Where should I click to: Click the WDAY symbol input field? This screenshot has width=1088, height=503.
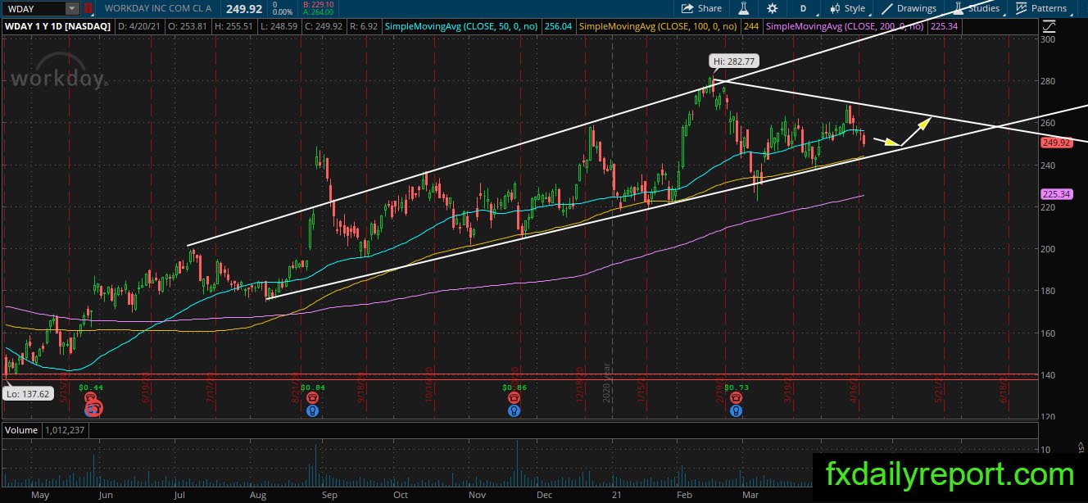pyautogui.click(x=33, y=8)
